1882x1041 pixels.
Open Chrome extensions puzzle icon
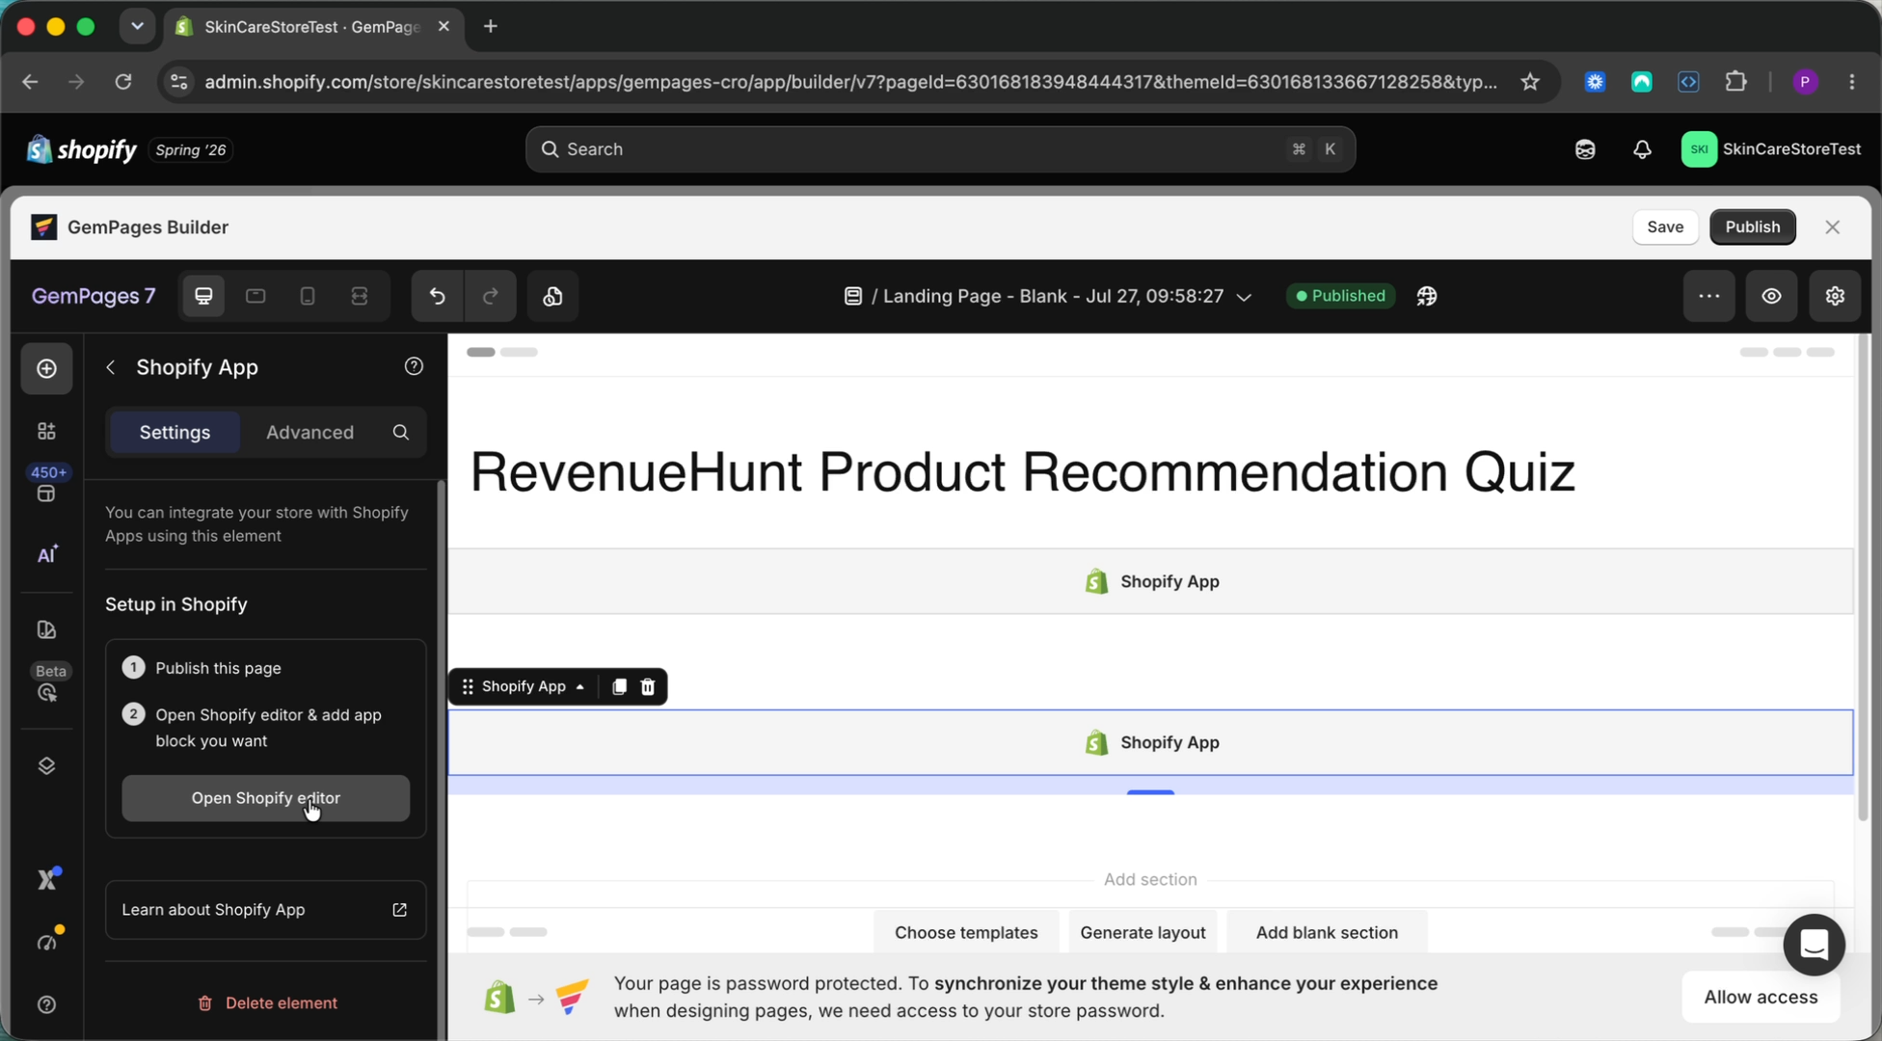(x=1735, y=82)
